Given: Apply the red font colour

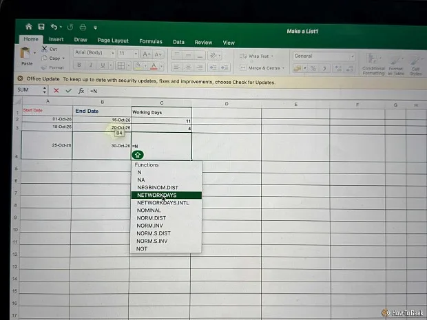Looking at the screenshot, I should coord(154,66).
